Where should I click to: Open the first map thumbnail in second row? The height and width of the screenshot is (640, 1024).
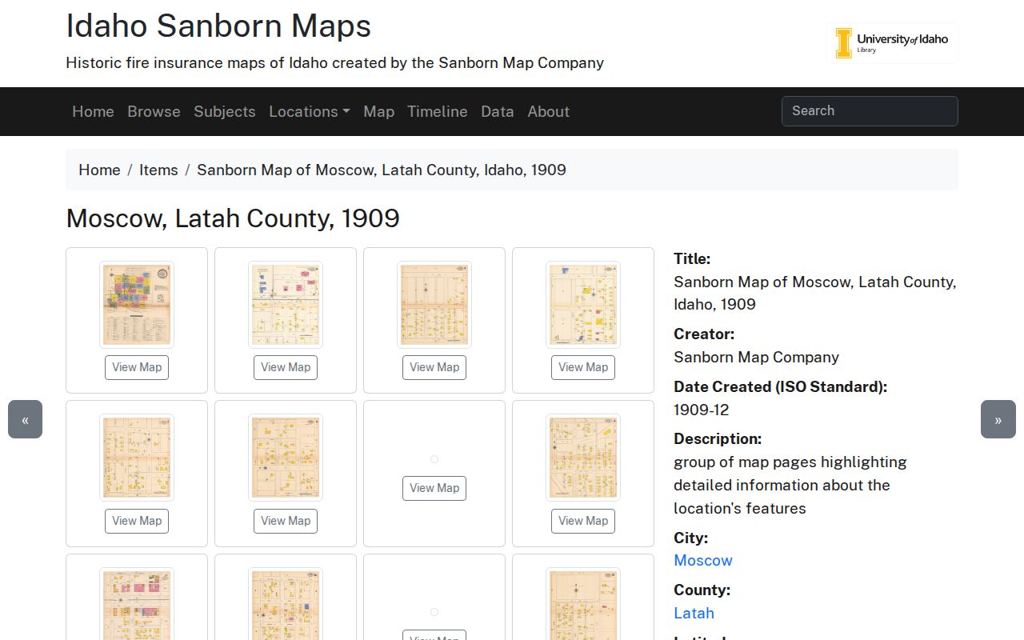tap(137, 458)
